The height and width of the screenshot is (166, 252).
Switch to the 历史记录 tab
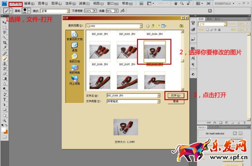click(214, 127)
